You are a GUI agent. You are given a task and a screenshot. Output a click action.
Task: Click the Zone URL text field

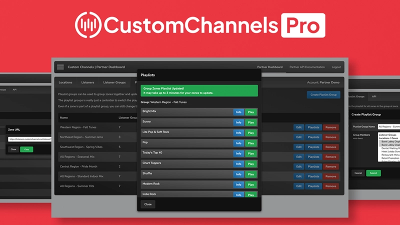(x=29, y=139)
